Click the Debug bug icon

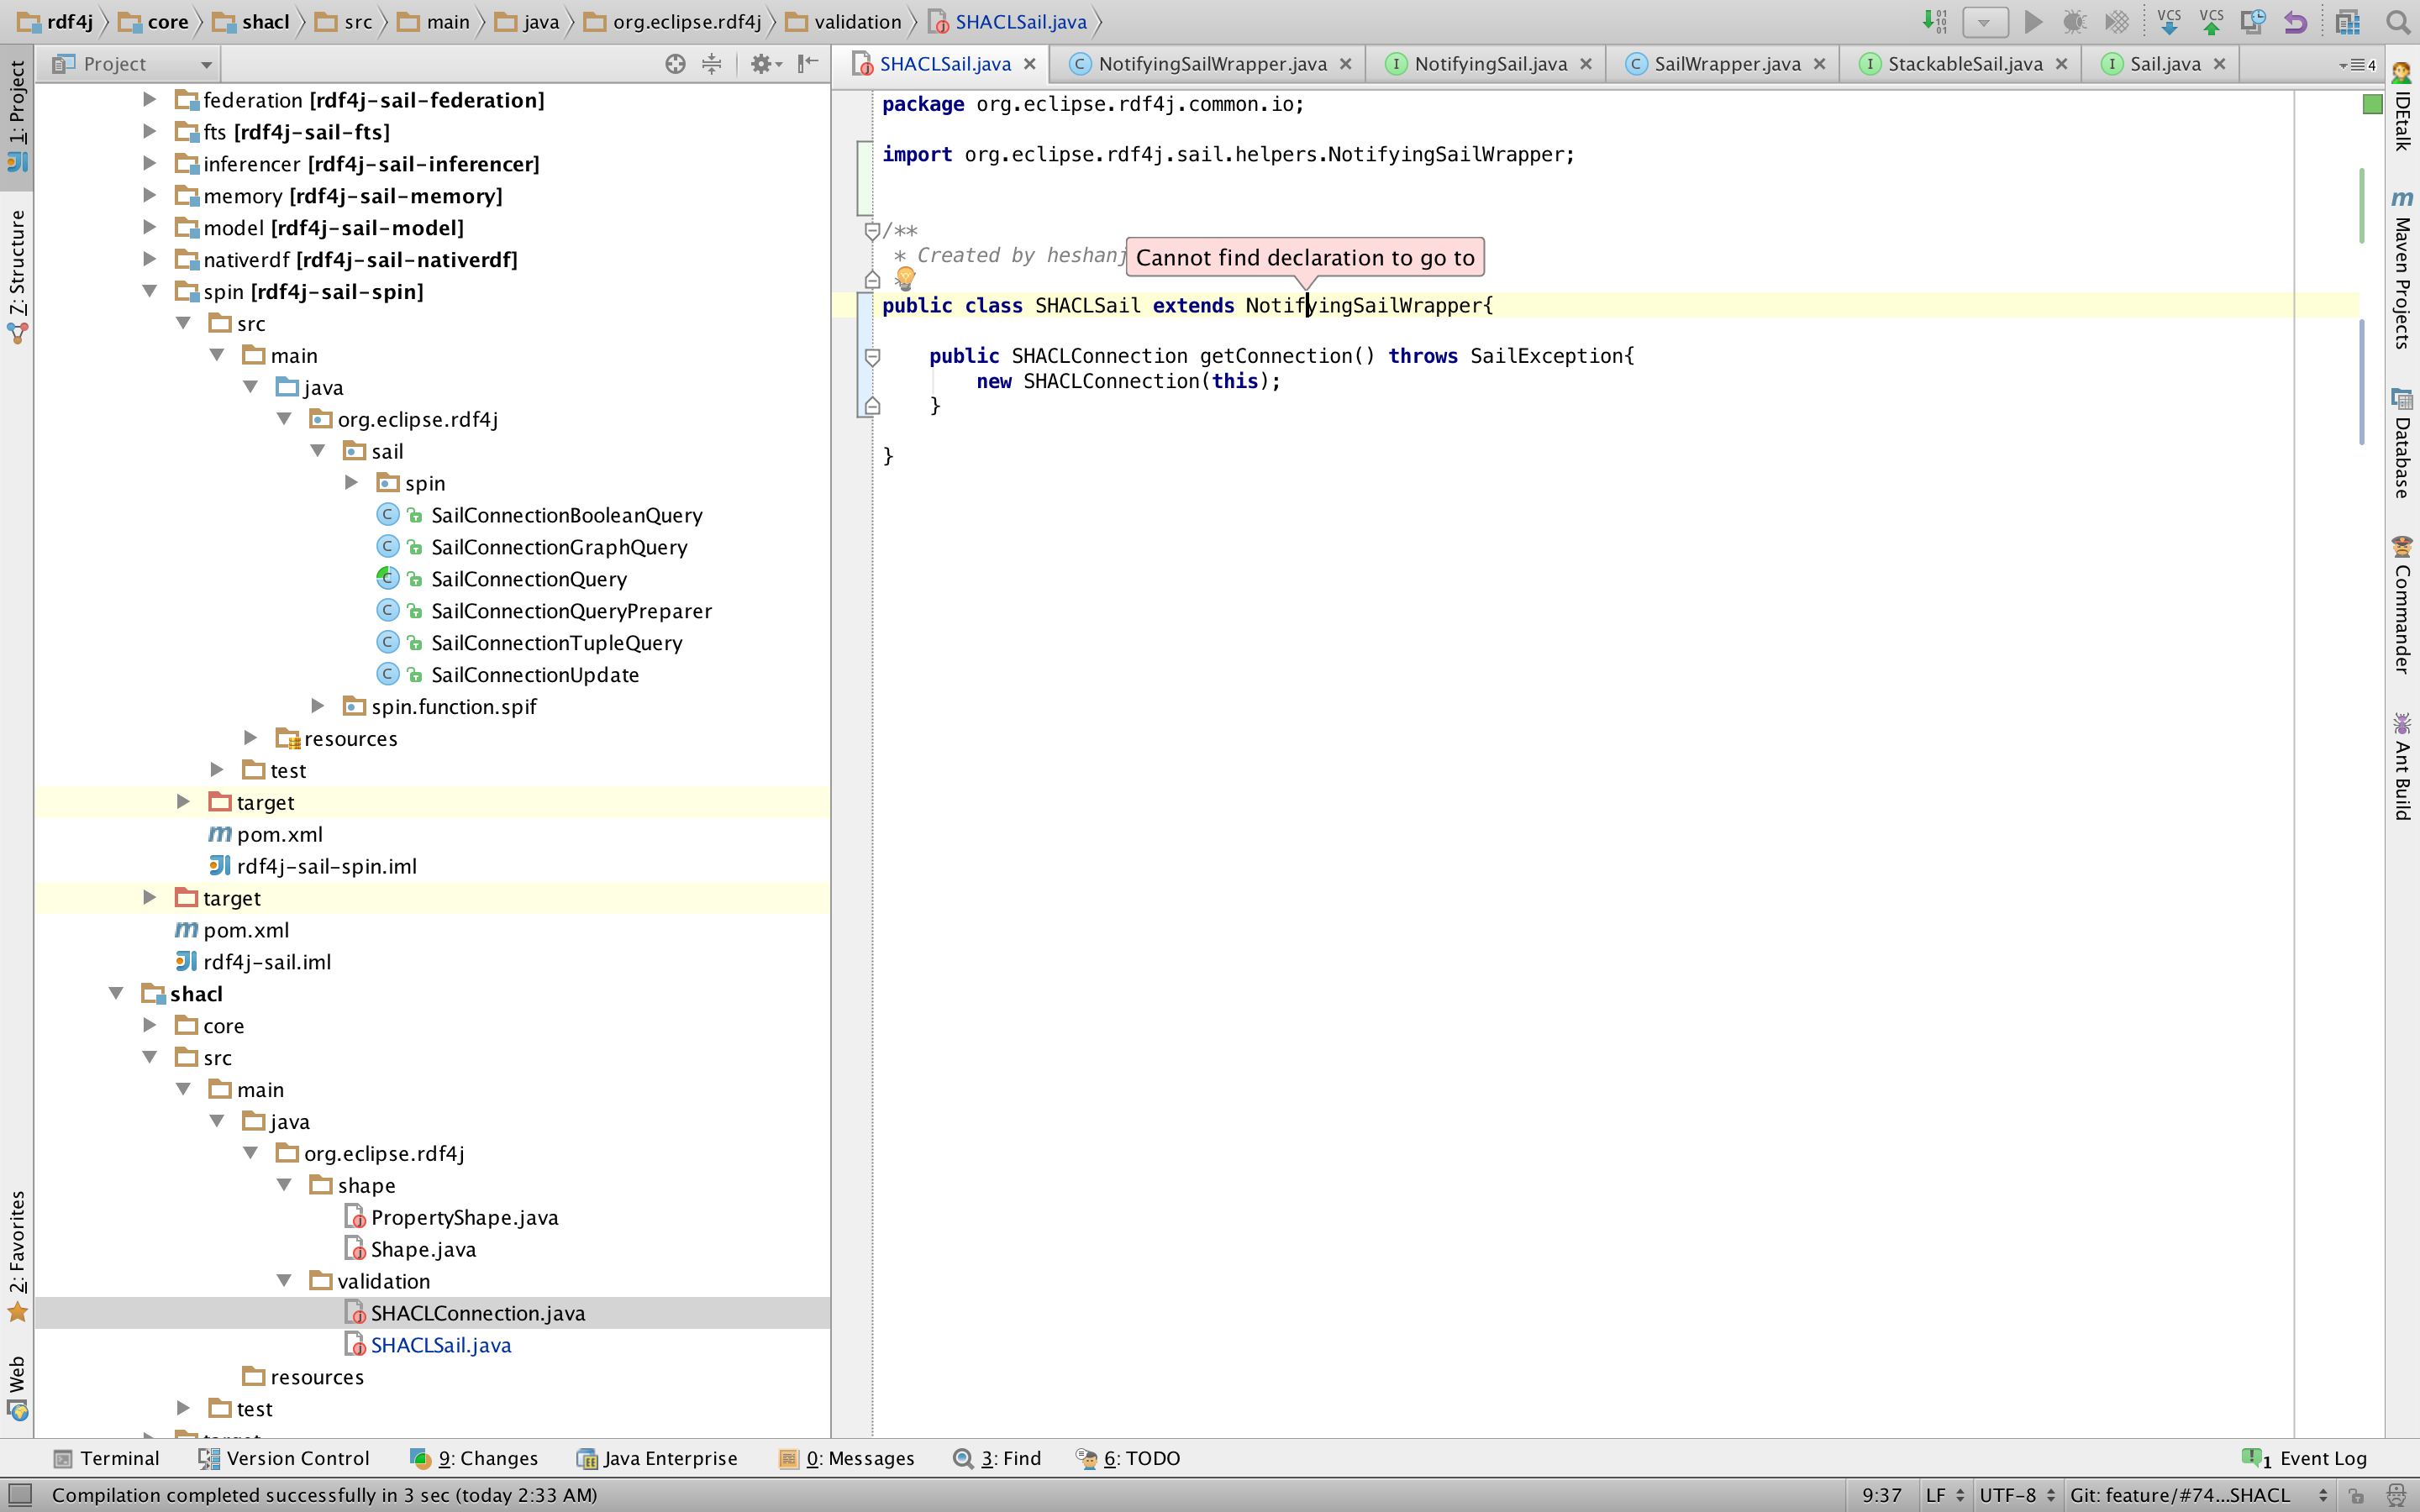tap(2074, 22)
